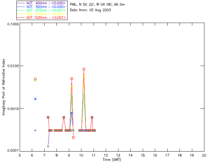Select the blue asterisk peak marker after hour 9
This screenshot has width=210, height=168.
[x=72, y=113]
